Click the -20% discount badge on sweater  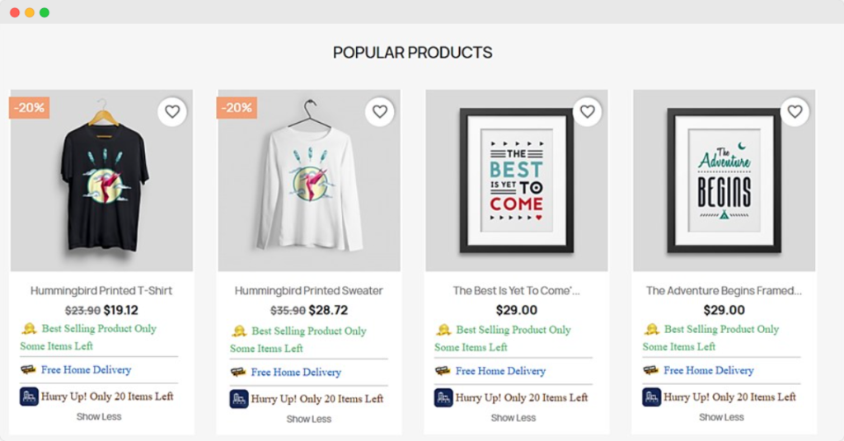click(x=237, y=108)
